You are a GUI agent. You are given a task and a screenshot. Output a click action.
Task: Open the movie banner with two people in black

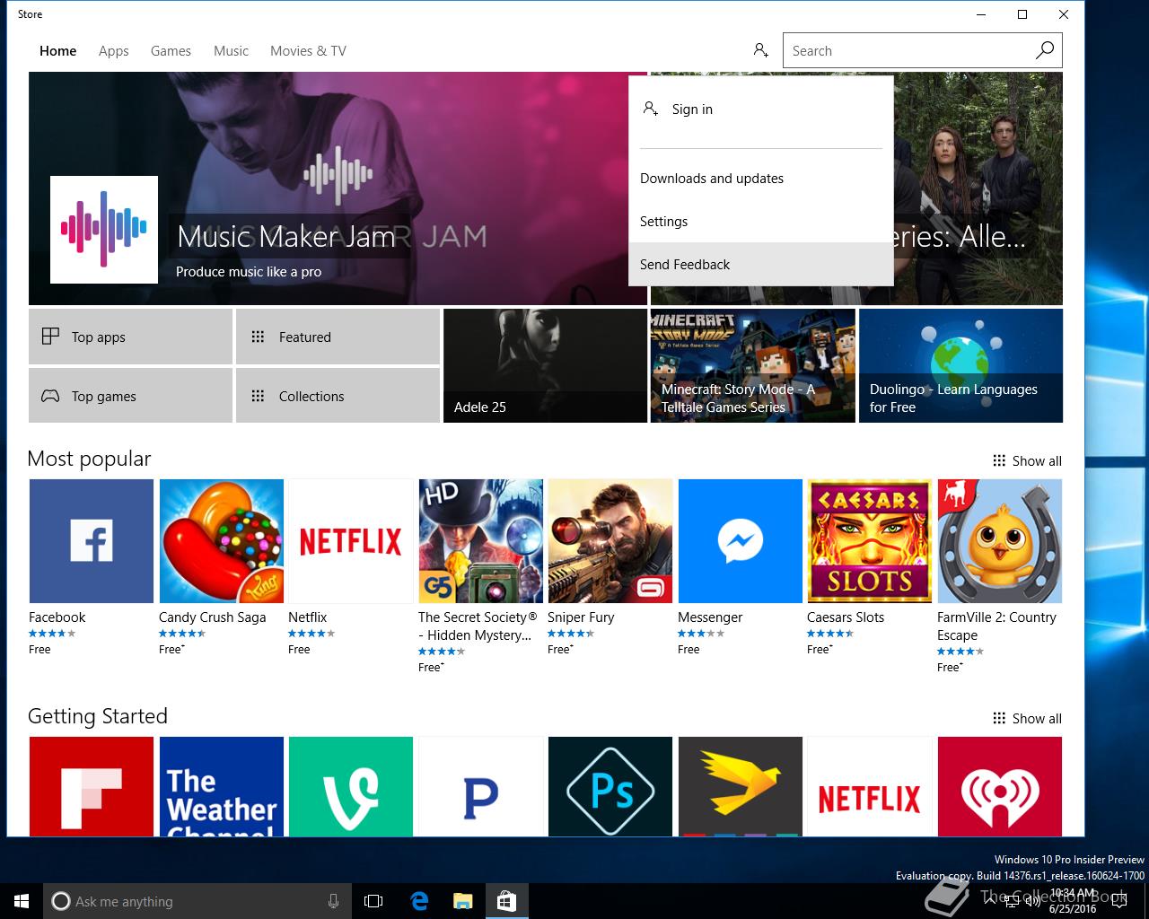click(x=978, y=188)
